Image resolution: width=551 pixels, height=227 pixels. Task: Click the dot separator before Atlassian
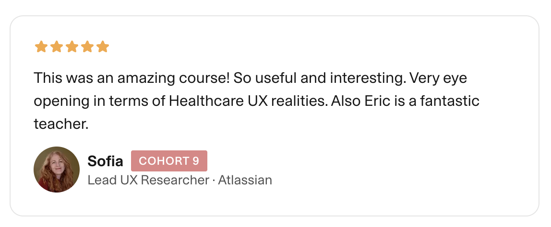point(214,181)
